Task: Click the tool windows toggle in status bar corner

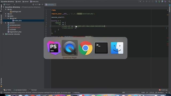Action: pyautogui.click(x=1, y=93)
